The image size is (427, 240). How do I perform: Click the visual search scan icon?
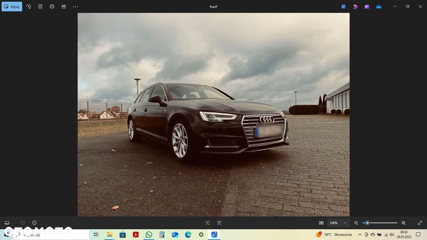click(x=208, y=223)
